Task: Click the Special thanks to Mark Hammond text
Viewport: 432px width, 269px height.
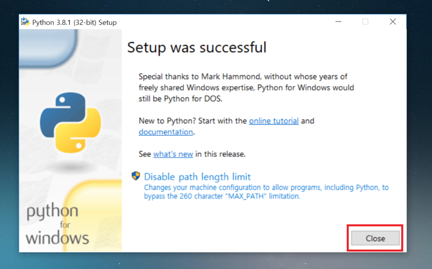Action: [x=246, y=87]
